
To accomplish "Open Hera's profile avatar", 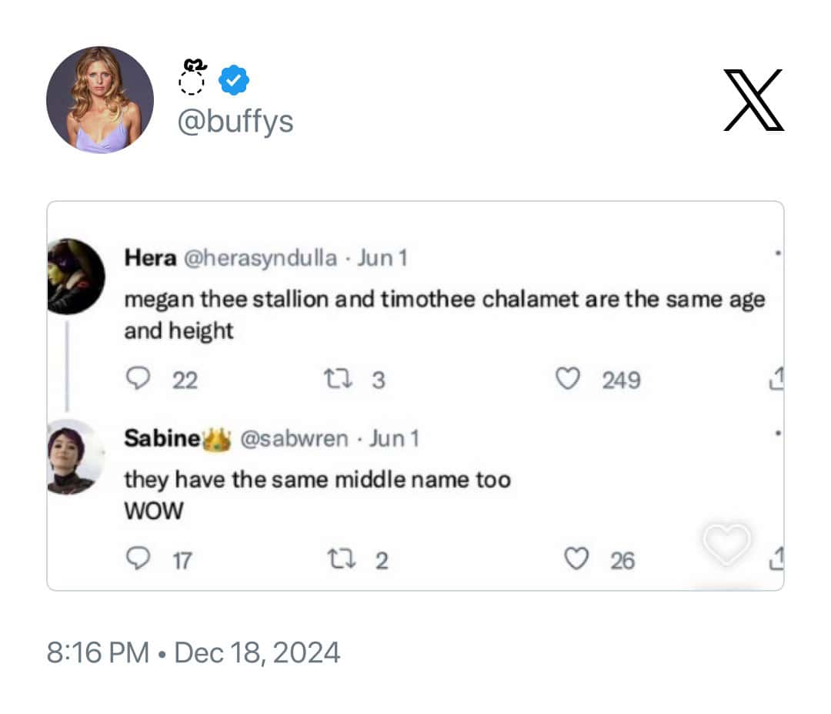I will tap(75, 276).
